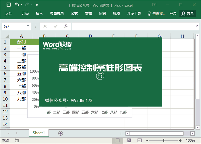The image size is (201, 144).
Task: Click cell containing 六部
Action: coord(22,80)
